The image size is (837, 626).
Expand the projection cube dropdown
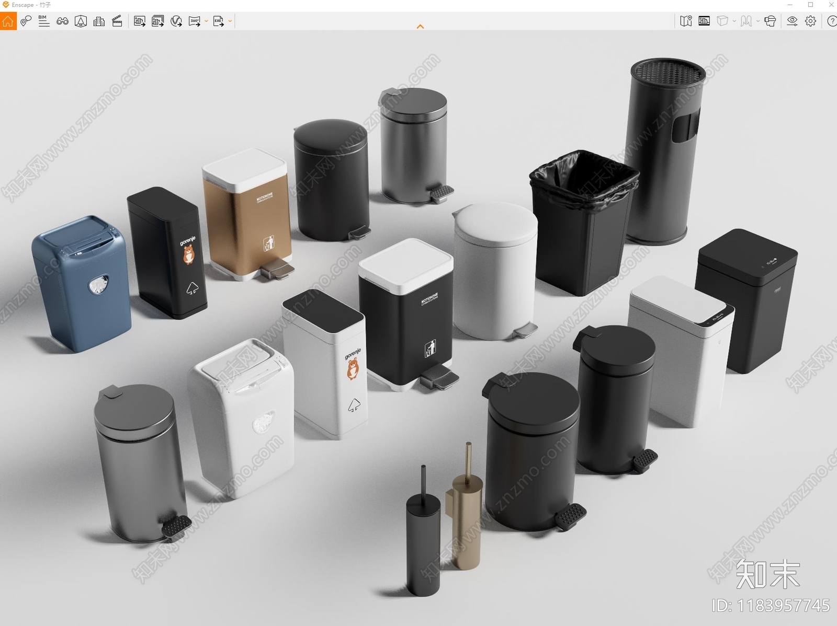coord(734,21)
